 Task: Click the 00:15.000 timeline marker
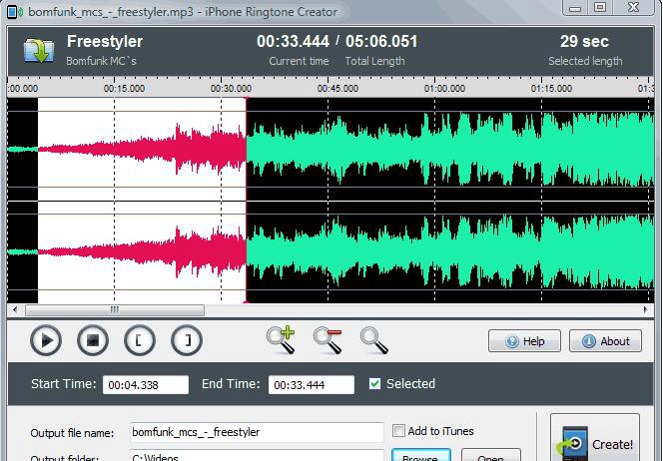[x=124, y=89]
